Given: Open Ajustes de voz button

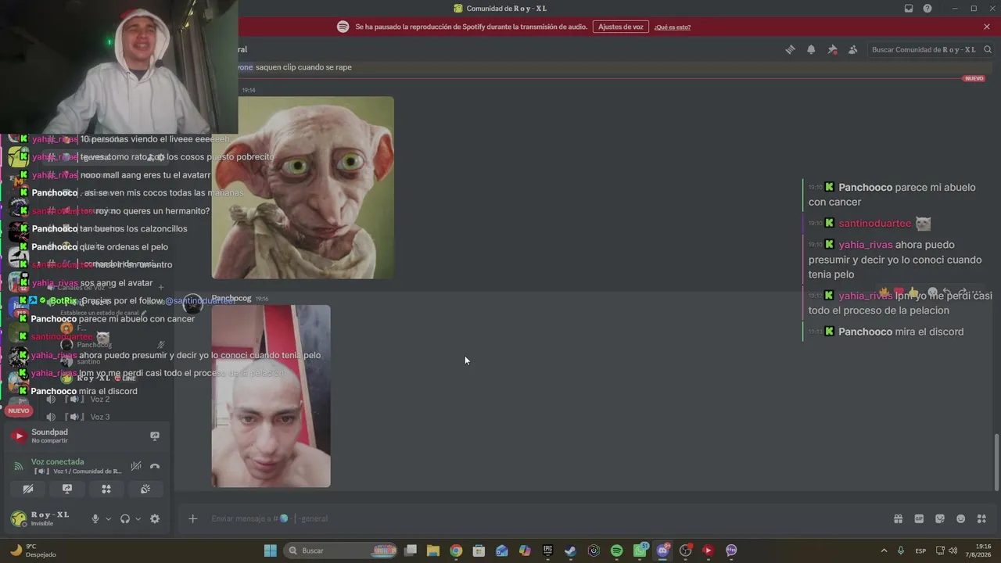Looking at the screenshot, I should [621, 27].
